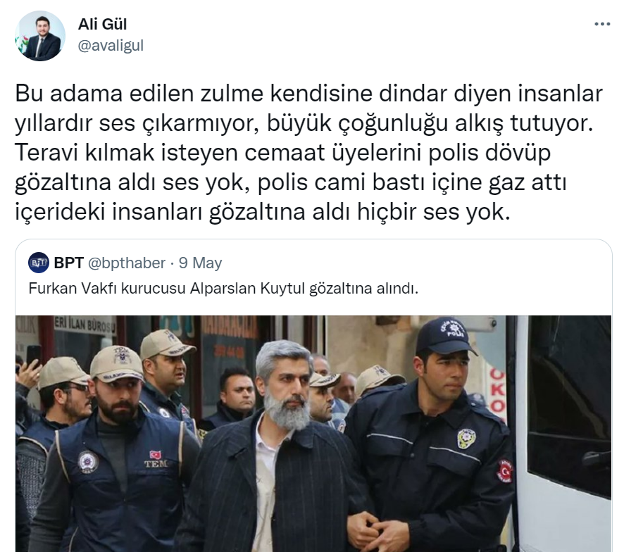Click the BPT round logo avatar
The height and width of the screenshot is (552, 624).
tap(39, 263)
